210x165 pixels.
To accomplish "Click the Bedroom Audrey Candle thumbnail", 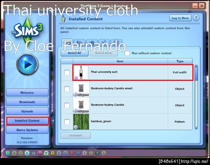I will [x=81, y=105].
